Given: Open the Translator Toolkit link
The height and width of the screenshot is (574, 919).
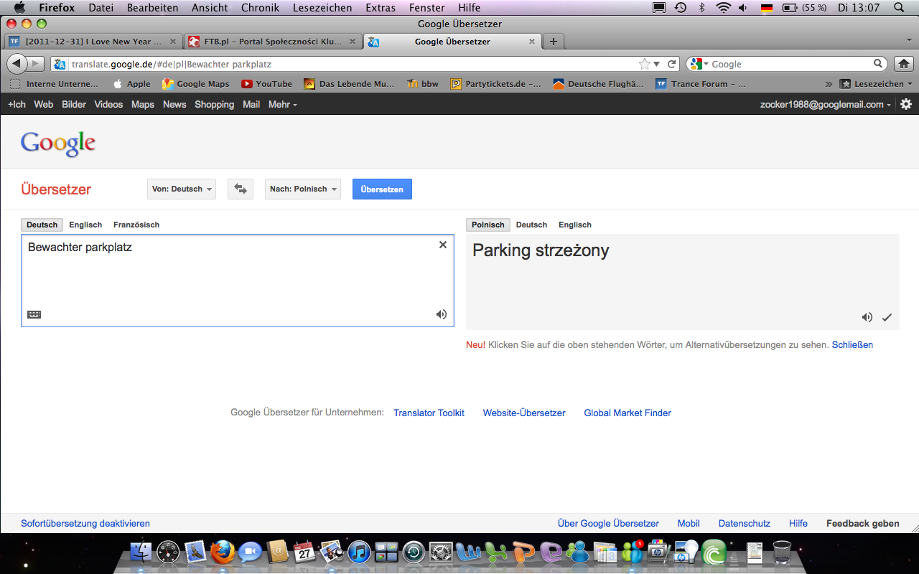Looking at the screenshot, I should (x=429, y=413).
